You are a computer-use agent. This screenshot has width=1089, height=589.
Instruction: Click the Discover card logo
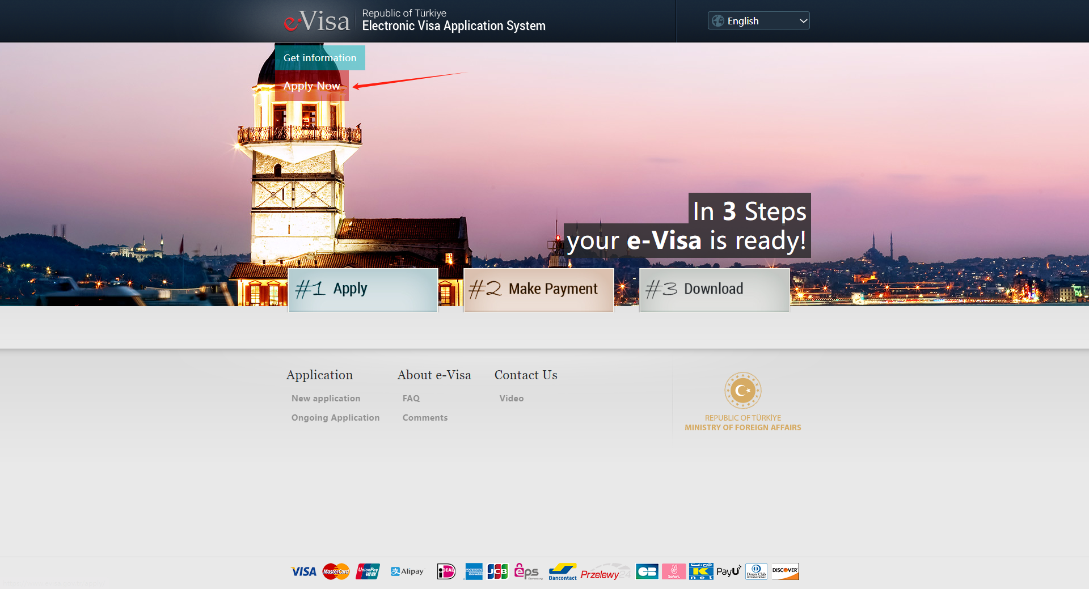pyautogui.click(x=785, y=571)
